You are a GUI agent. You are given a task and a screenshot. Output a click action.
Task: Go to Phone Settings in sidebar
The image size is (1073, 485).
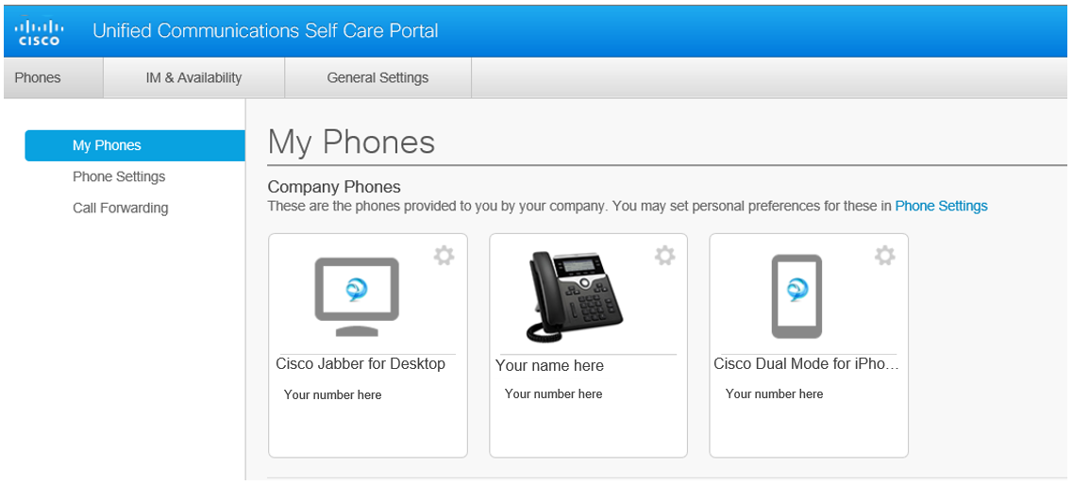click(119, 176)
